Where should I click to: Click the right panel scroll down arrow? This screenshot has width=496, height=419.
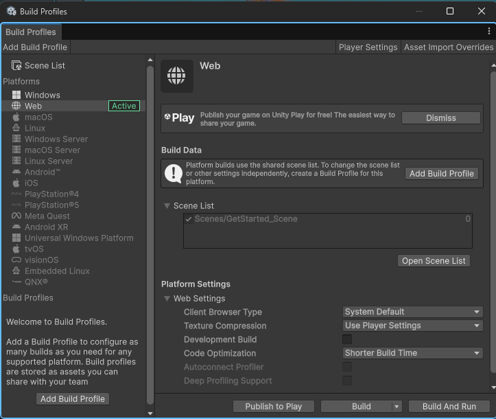click(x=493, y=387)
